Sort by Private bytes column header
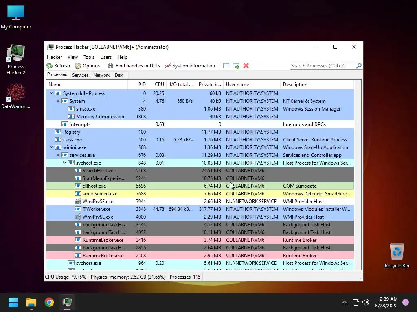Screen dimensions: 417x312 click(209, 84)
